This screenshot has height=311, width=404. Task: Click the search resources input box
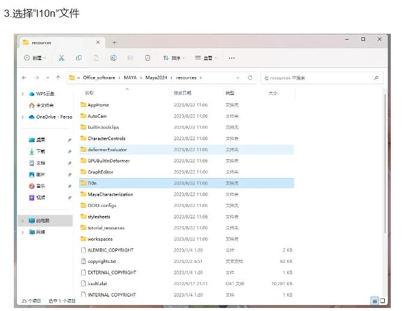click(x=318, y=78)
